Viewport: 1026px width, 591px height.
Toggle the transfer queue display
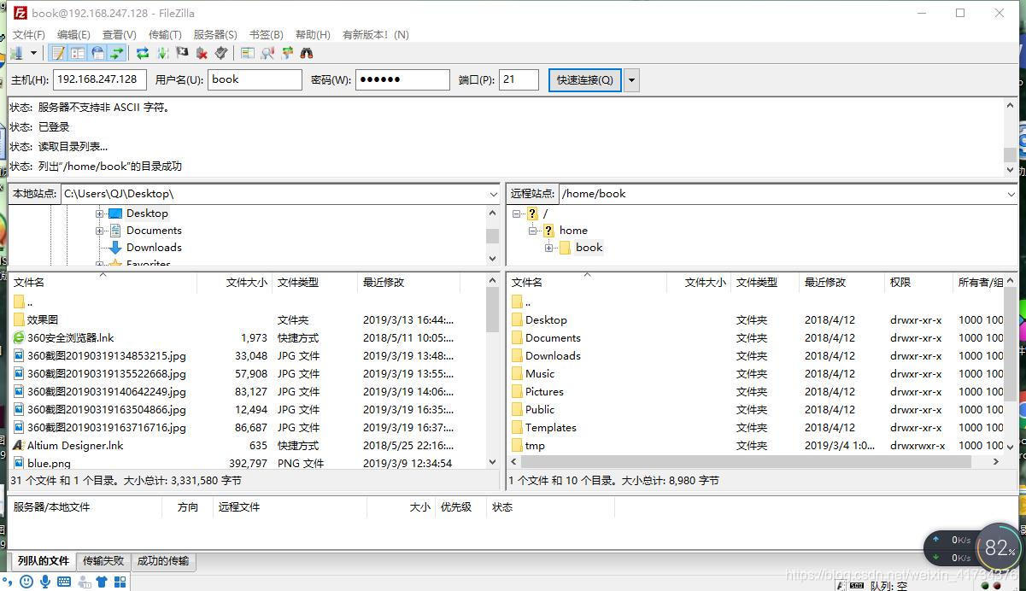pyautogui.click(x=116, y=53)
